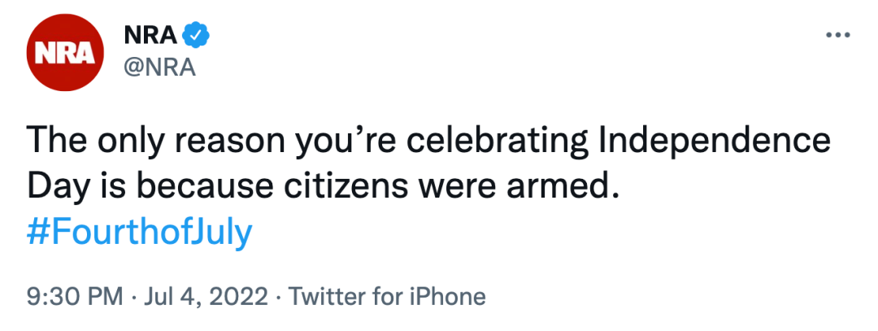The width and height of the screenshot is (878, 331).
Task: Click the sentence ending with armed.
Action: 324,188
